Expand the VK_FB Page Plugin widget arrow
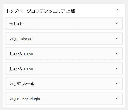128x110 pixels. (x=117, y=99)
